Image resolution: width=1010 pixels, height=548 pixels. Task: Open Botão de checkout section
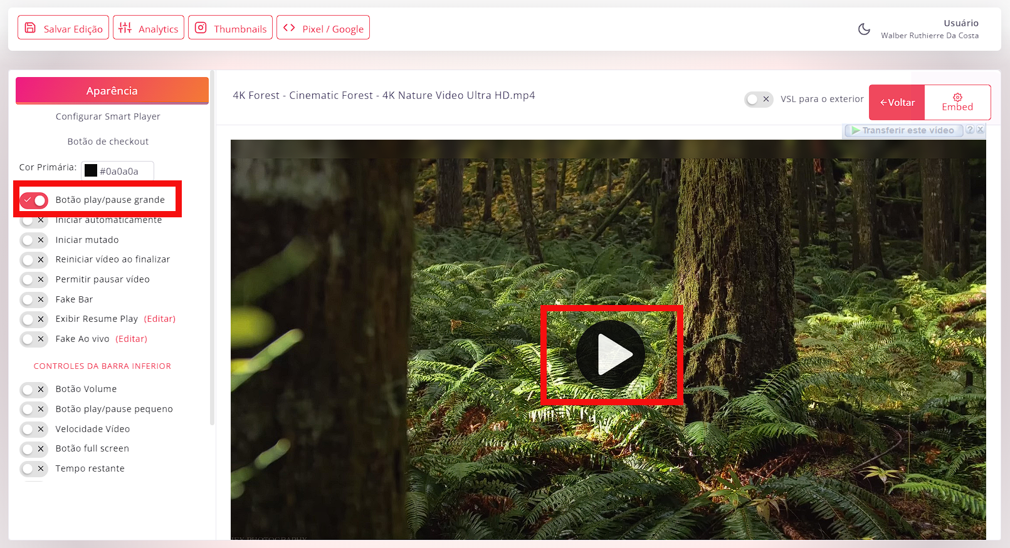tap(108, 142)
